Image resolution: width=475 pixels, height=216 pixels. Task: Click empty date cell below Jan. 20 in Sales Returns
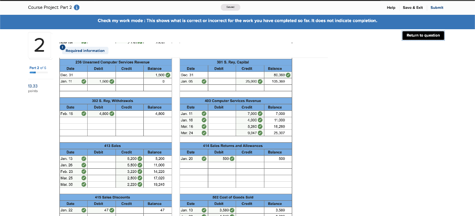pos(193,165)
